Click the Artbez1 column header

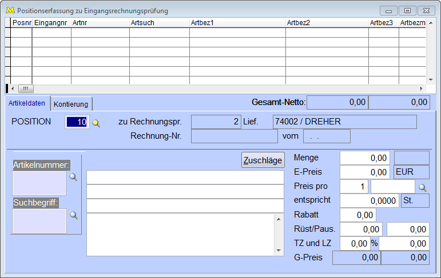(x=237, y=22)
